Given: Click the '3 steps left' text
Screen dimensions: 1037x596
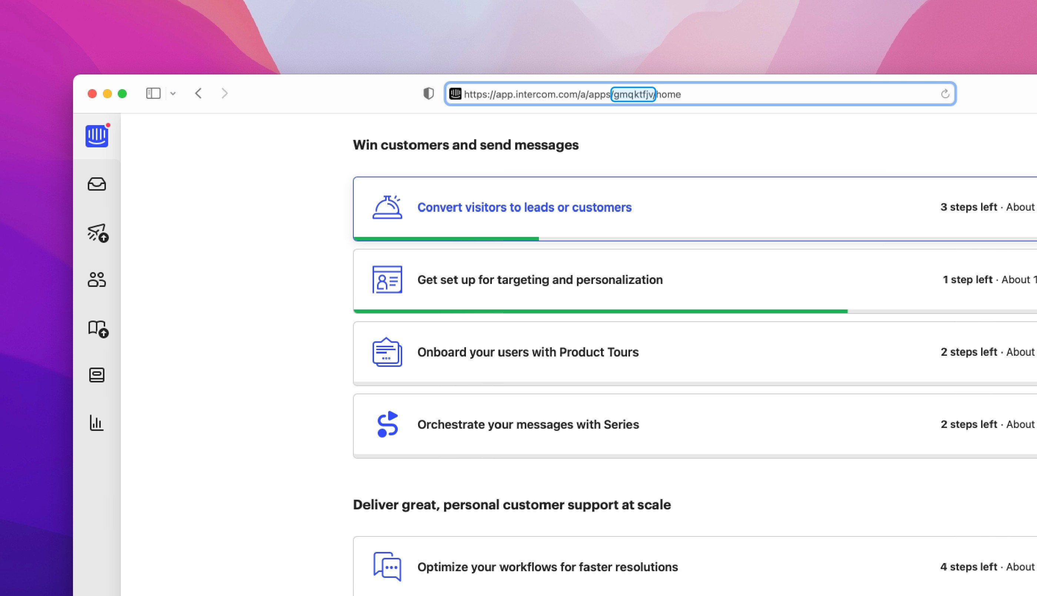Looking at the screenshot, I should 968,207.
